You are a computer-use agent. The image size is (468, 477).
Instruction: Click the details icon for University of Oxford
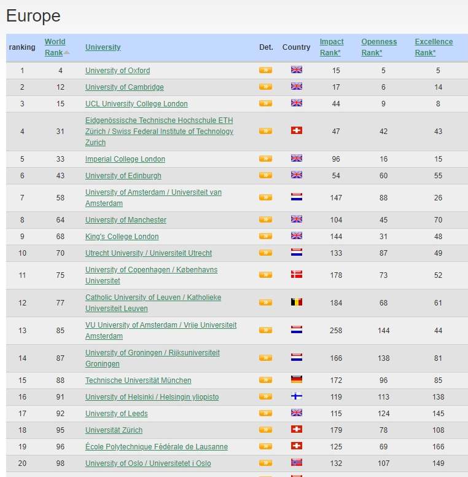click(x=265, y=71)
